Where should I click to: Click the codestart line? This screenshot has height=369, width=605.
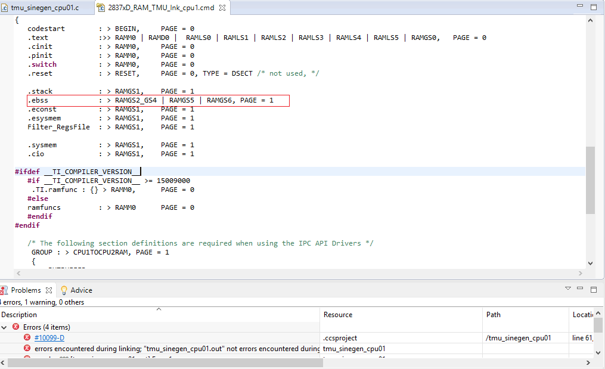click(111, 29)
